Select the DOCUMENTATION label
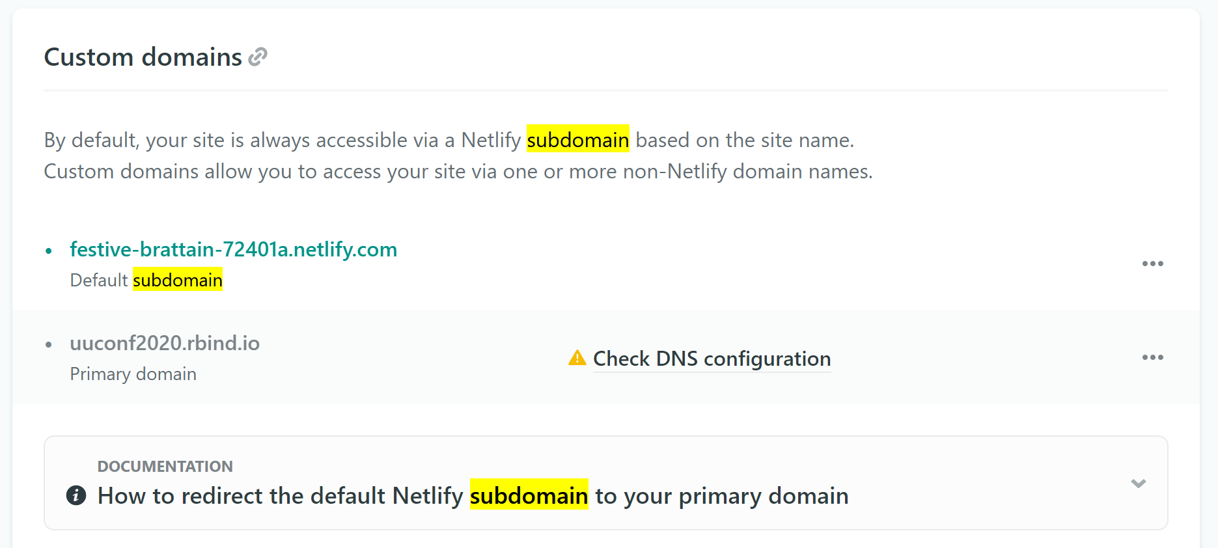The height and width of the screenshot is (548, 1218). point(165,466)
